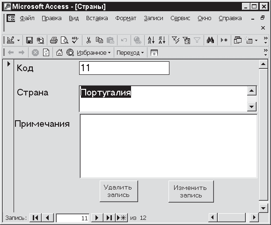Screen dimensions: 271x225
Task: Open the Сервис menu
Action: tap(180, 18)
